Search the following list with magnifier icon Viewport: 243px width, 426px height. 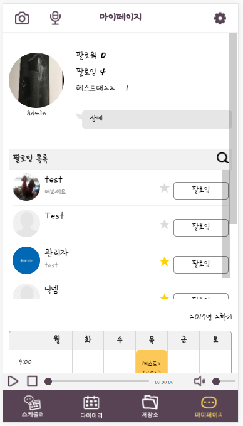coord(222,158)
